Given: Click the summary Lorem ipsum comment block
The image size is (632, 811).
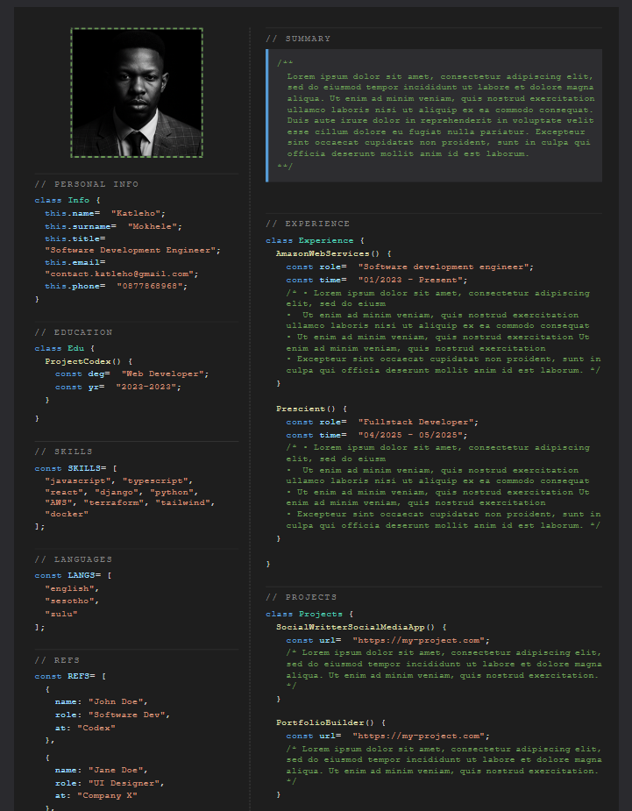Looking at the screenshot, I should coord(434,116).
